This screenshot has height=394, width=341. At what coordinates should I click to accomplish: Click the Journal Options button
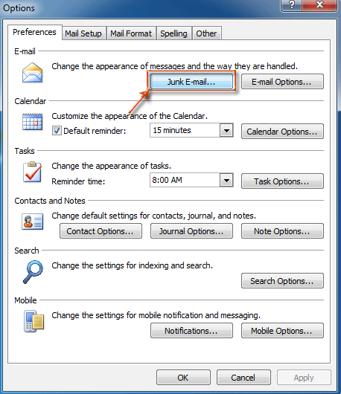(x=191, y=231)
